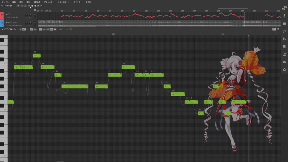Image resolution: width=288 pixels, height=162 pixels.
Task: Mute the 無名トラック1 track
Action: 35,22
